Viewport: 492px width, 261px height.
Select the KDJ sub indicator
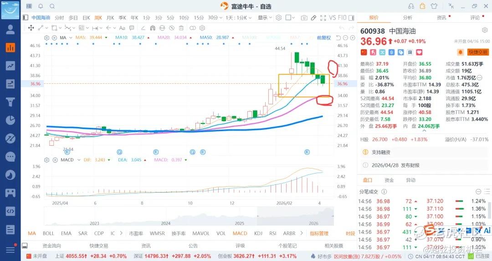click(x=258, y=233)
